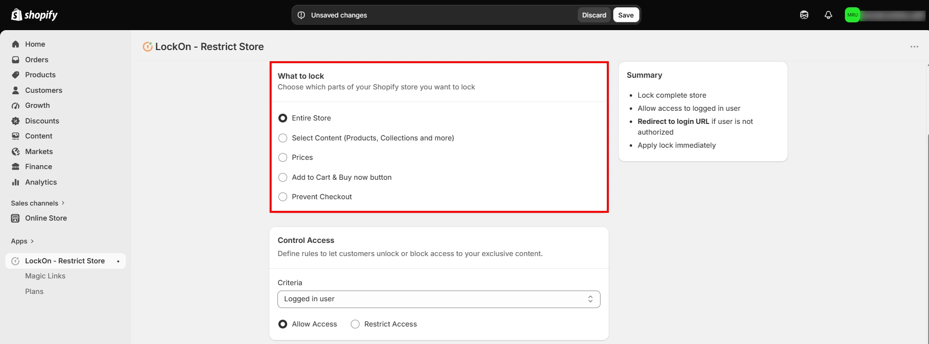Click the Growth icon
Image resolution: width=929 pixels, height=344 pixels.
click(x=16, y=105)
